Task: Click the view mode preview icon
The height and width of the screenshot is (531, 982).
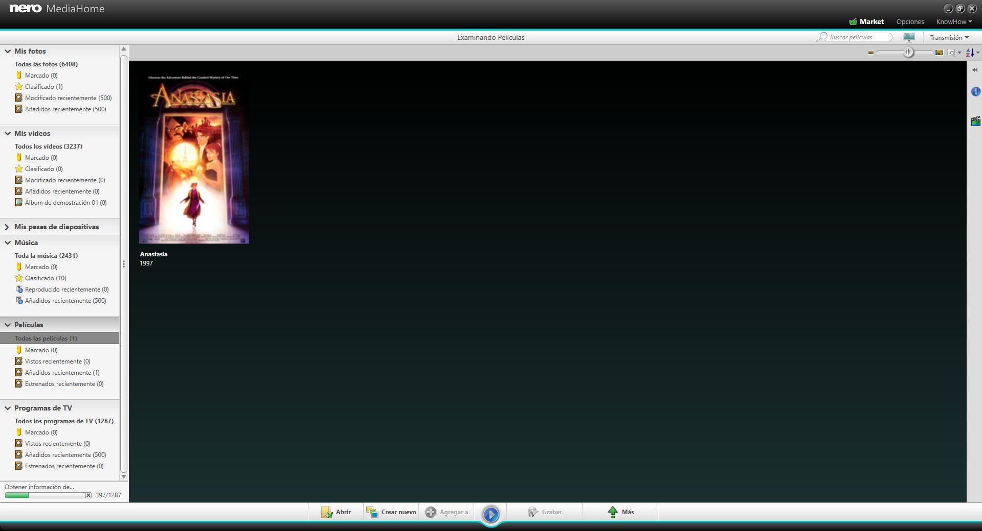Action: 951,53
